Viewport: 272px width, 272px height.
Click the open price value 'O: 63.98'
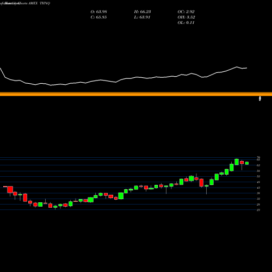98,12
